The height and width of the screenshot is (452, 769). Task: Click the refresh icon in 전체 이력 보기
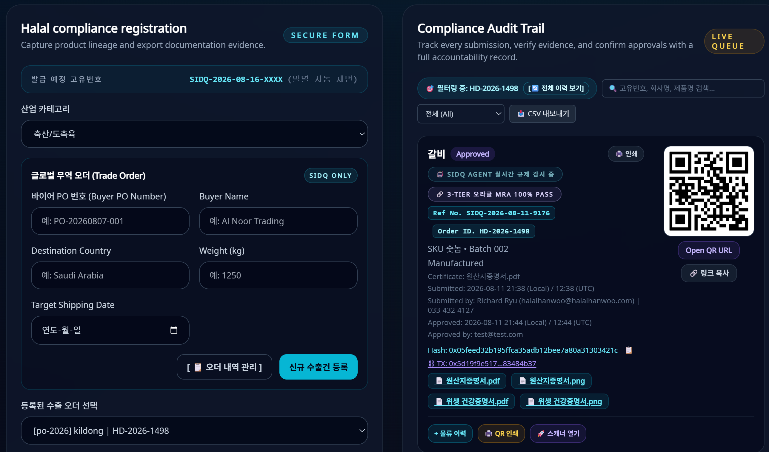(535, 88)
